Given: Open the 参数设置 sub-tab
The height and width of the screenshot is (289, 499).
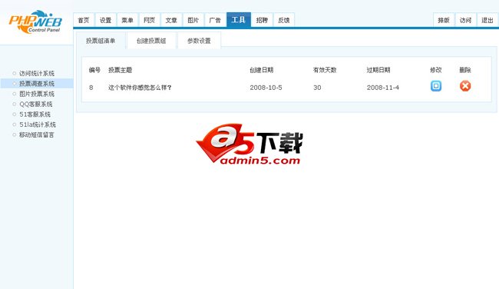Looking at the screenshot, I should click(200, 41).
